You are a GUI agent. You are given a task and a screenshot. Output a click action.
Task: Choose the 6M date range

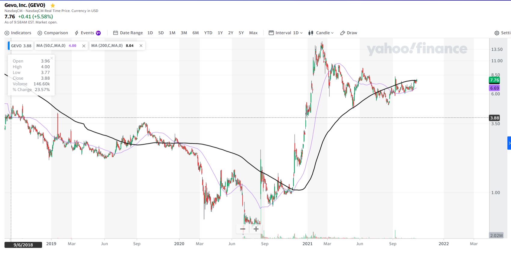196,33
